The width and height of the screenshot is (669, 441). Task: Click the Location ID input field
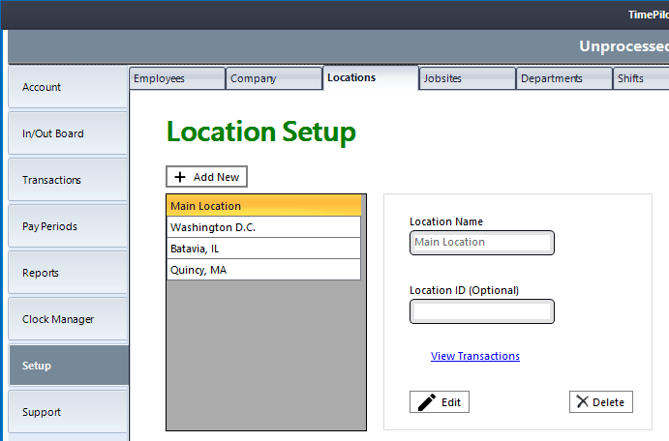coord(482,311)
